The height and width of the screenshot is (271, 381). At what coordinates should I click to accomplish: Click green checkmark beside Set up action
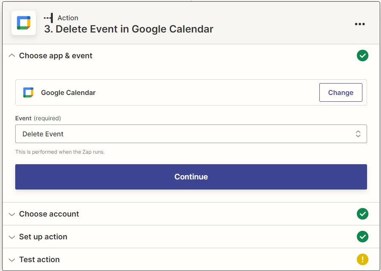(x=362, y=237)
